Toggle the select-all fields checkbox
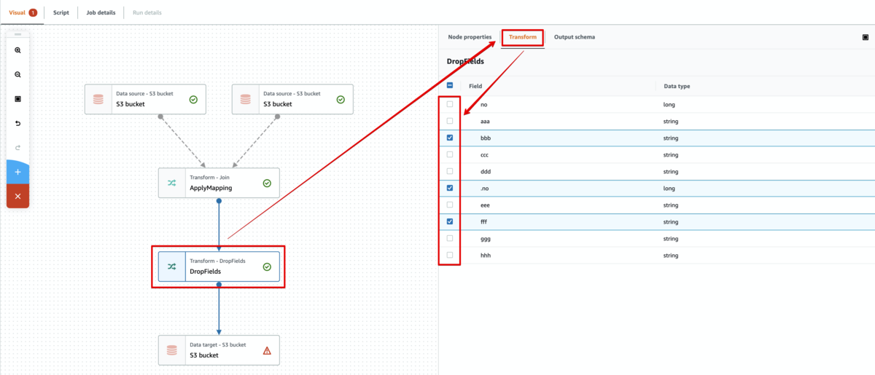The width and height of the screenshot is (875, 375). point(450,85)
